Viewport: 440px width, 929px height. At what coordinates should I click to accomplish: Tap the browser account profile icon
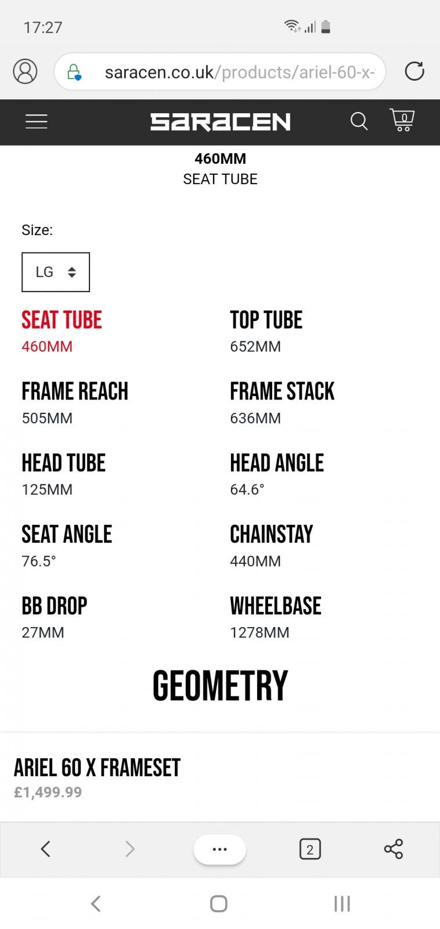(25, 71)
